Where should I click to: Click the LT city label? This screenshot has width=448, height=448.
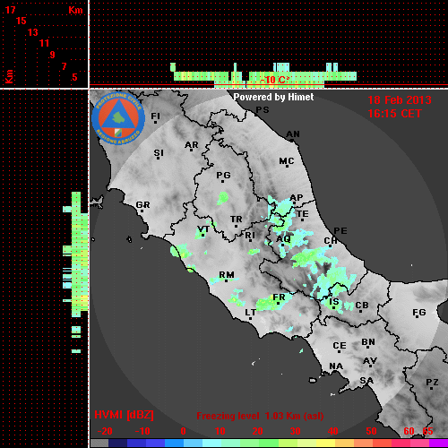[250, 313]
